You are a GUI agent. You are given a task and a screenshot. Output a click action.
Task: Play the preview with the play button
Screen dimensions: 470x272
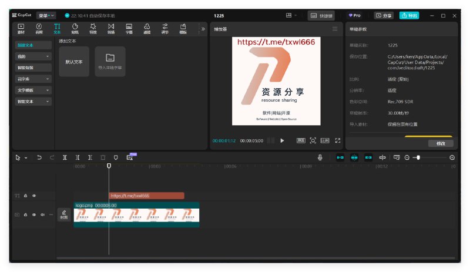pos(282,140)
